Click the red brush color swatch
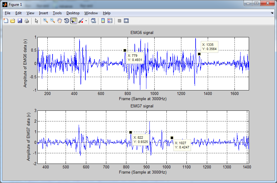Image resolution: width=277 pixels, height=183 pixels. pos(83,22)
